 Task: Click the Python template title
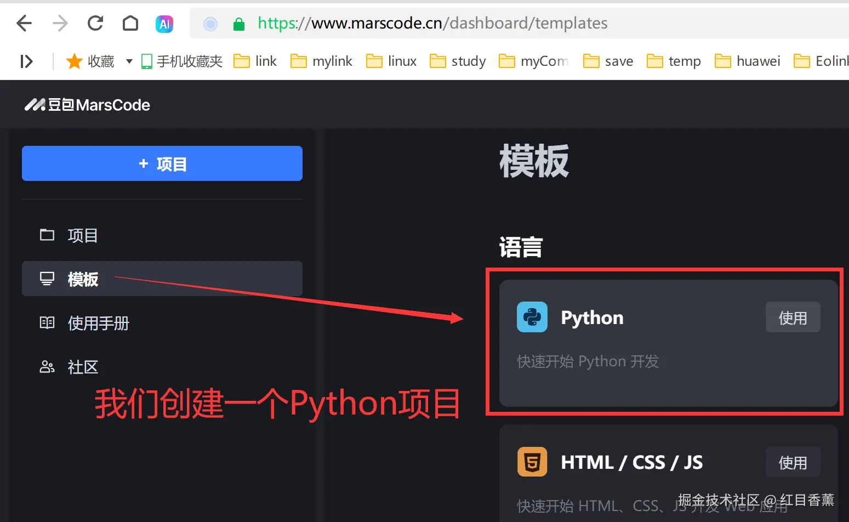coord(592,317)
